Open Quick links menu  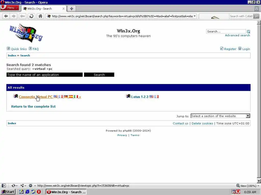point(17,49)
